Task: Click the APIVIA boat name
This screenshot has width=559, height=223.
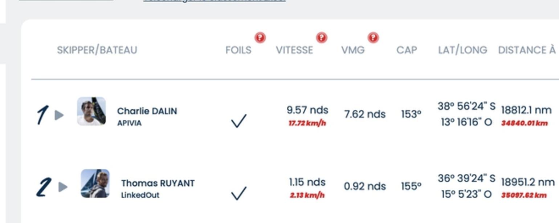Action: point(129,123)
